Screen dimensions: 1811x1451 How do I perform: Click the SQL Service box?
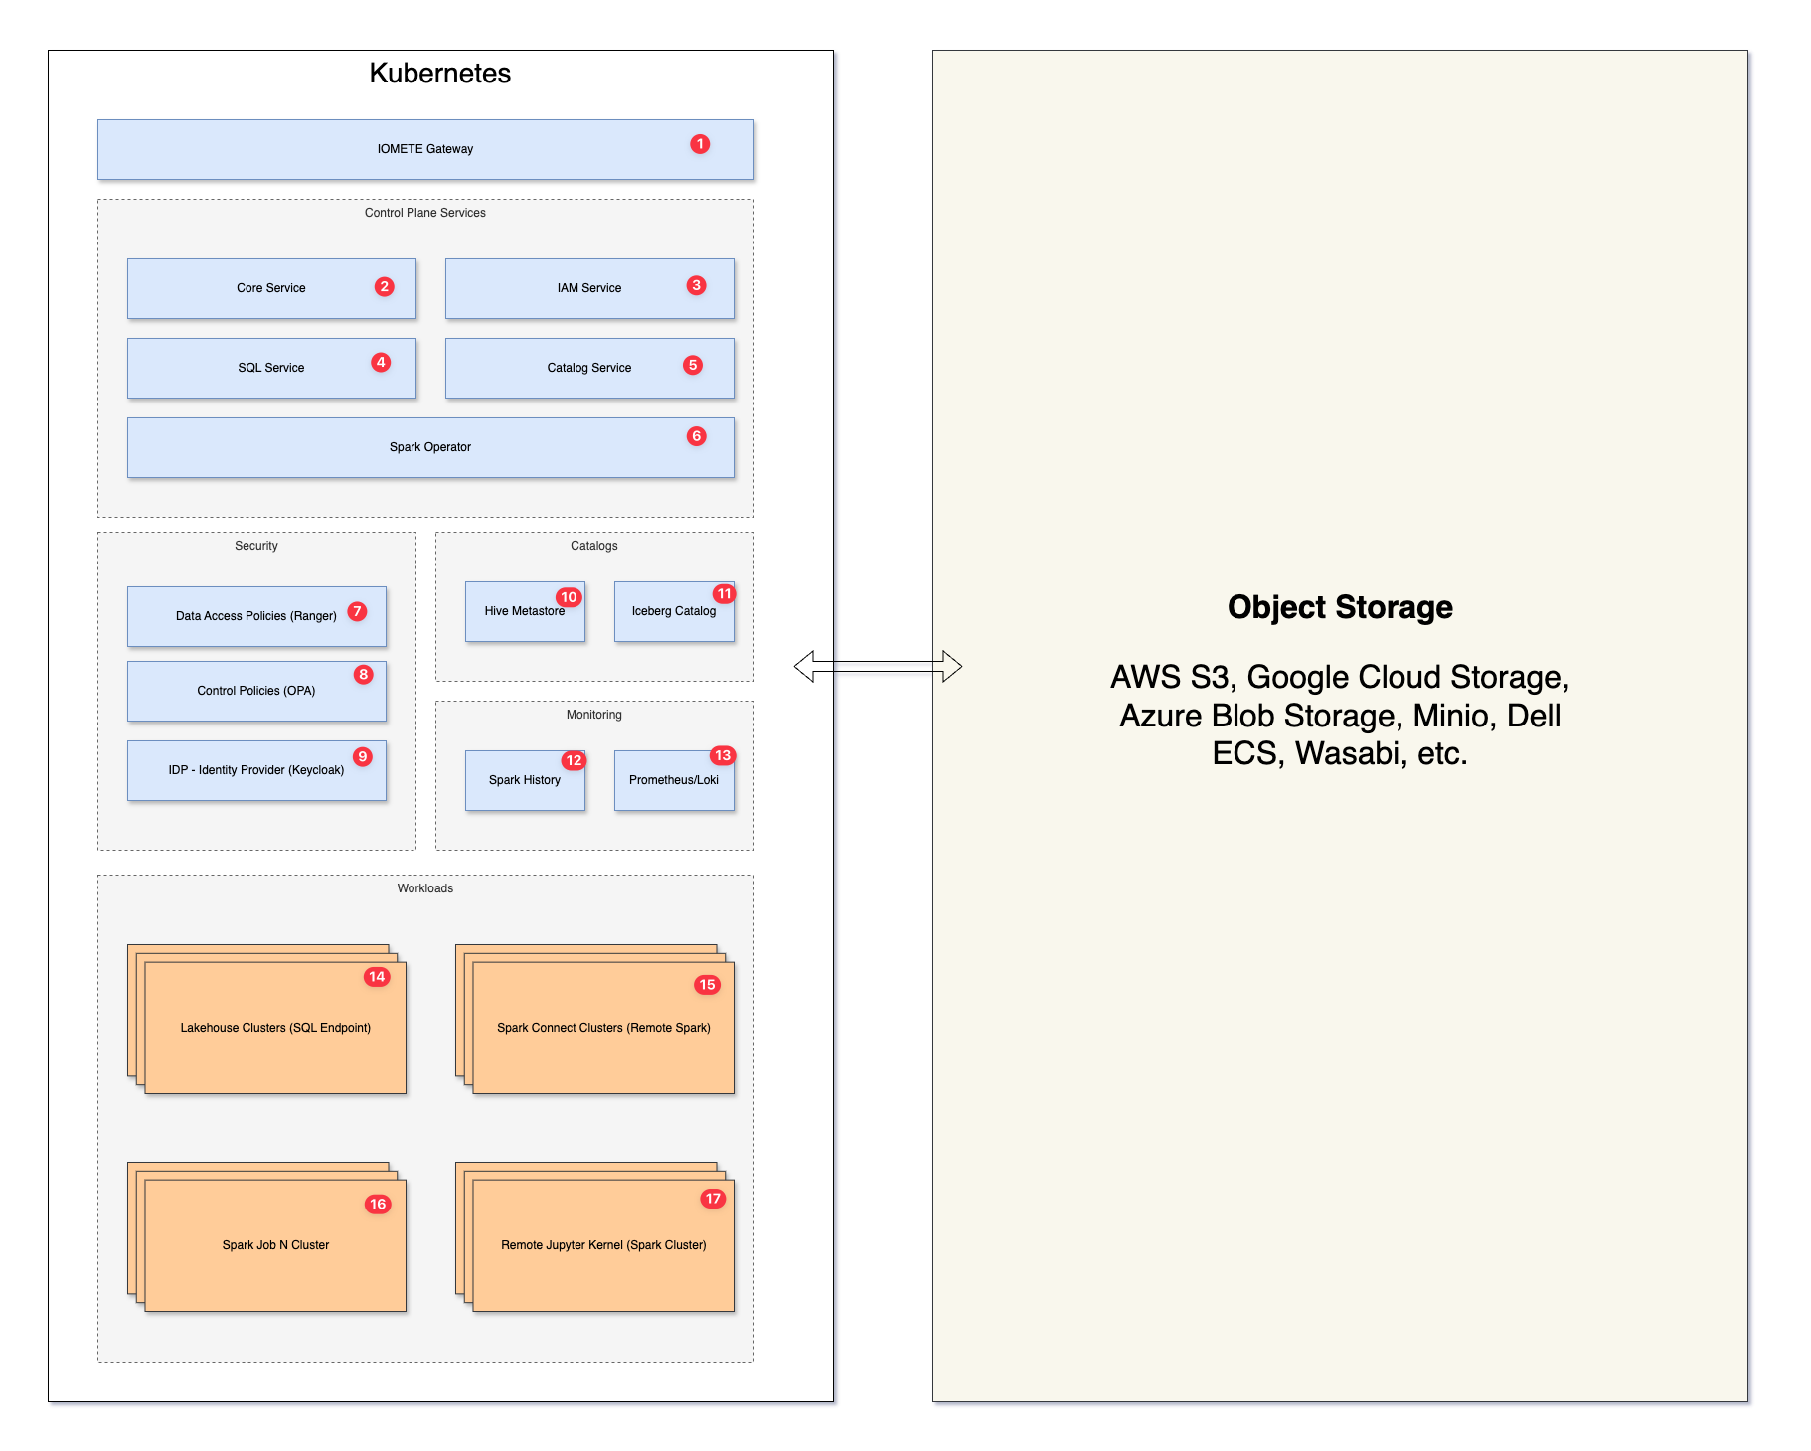pyautogui.click(x=271, y=368)
